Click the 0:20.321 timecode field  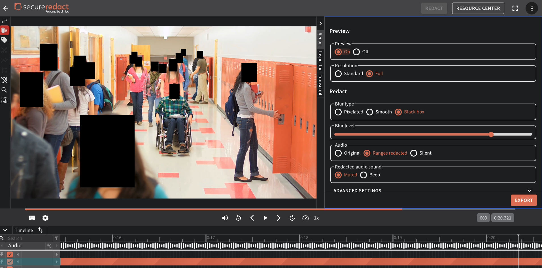click(x=503, y=218)
